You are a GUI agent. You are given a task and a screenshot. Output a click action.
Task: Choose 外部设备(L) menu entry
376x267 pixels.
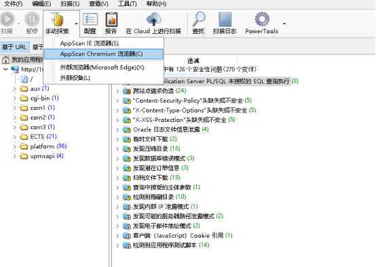click(103, 78)
